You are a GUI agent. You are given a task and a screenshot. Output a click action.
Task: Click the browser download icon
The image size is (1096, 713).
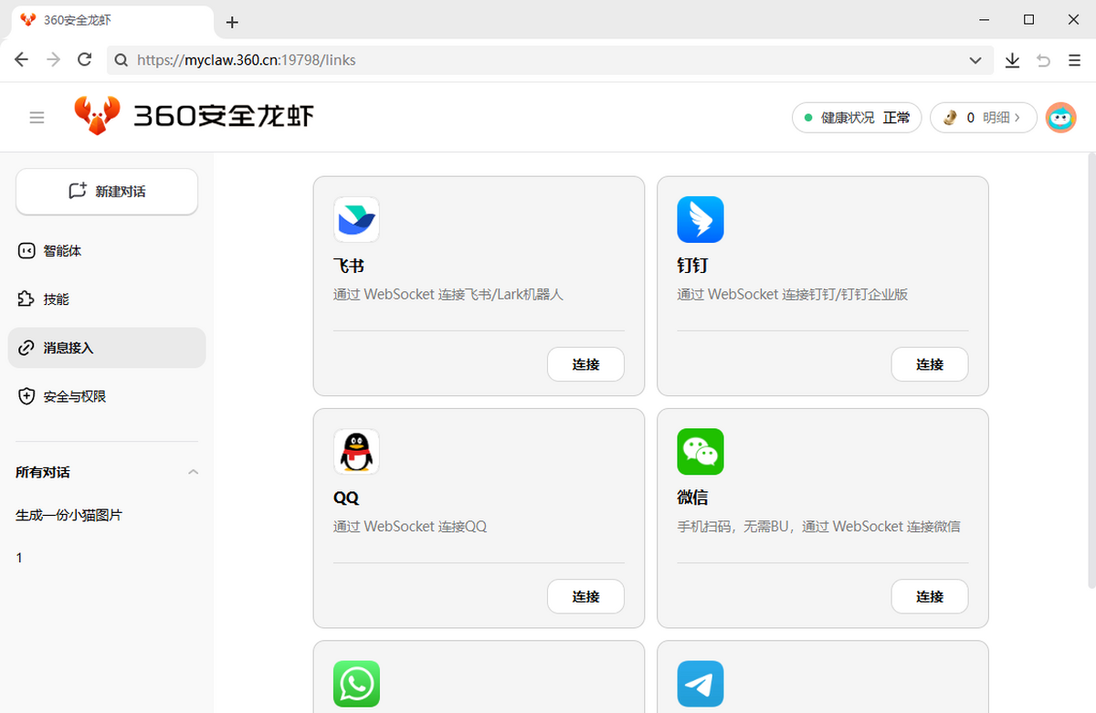(1012, 59)
